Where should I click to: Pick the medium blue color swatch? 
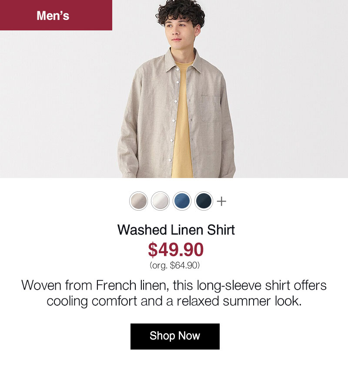click(x=182, y=201)
